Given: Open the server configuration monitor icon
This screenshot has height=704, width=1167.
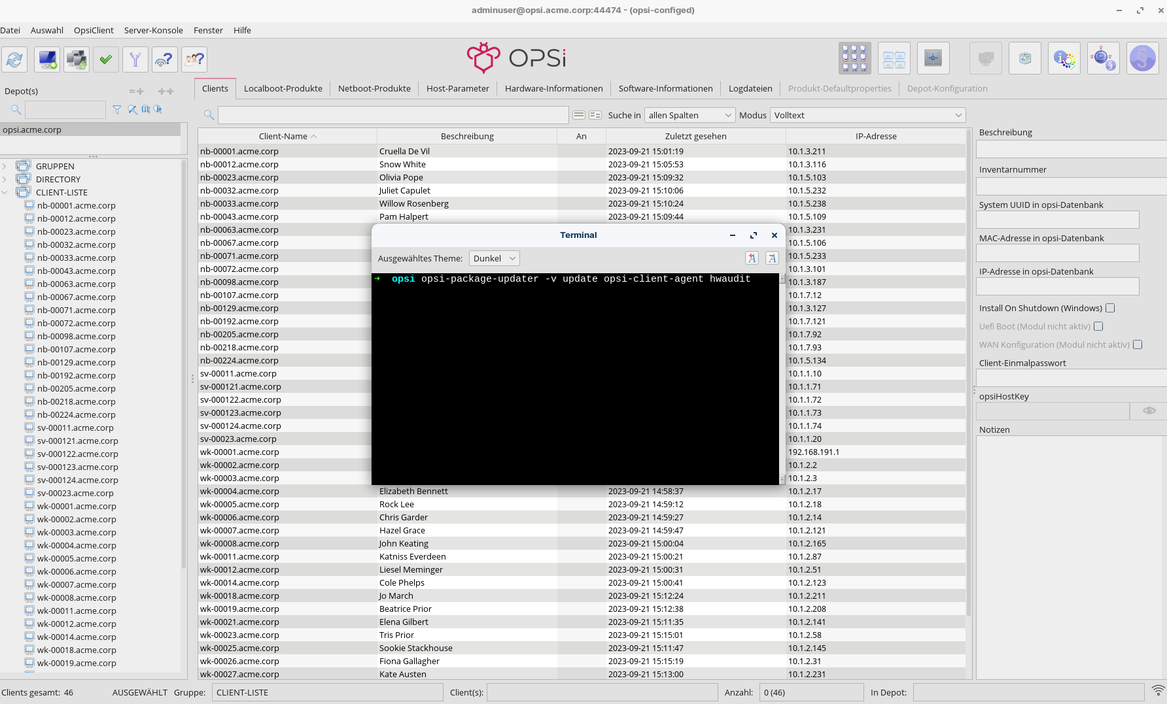Looking at the screenshot, I should click(x=933, y=59).
